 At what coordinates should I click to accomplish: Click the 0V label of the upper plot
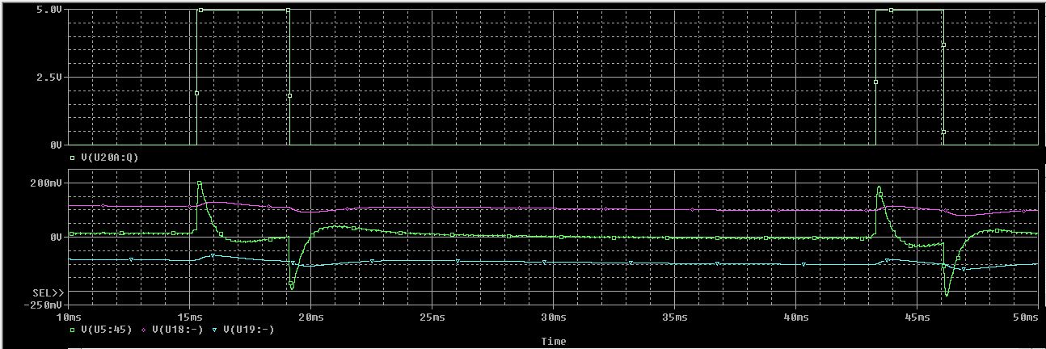point(56,145)
